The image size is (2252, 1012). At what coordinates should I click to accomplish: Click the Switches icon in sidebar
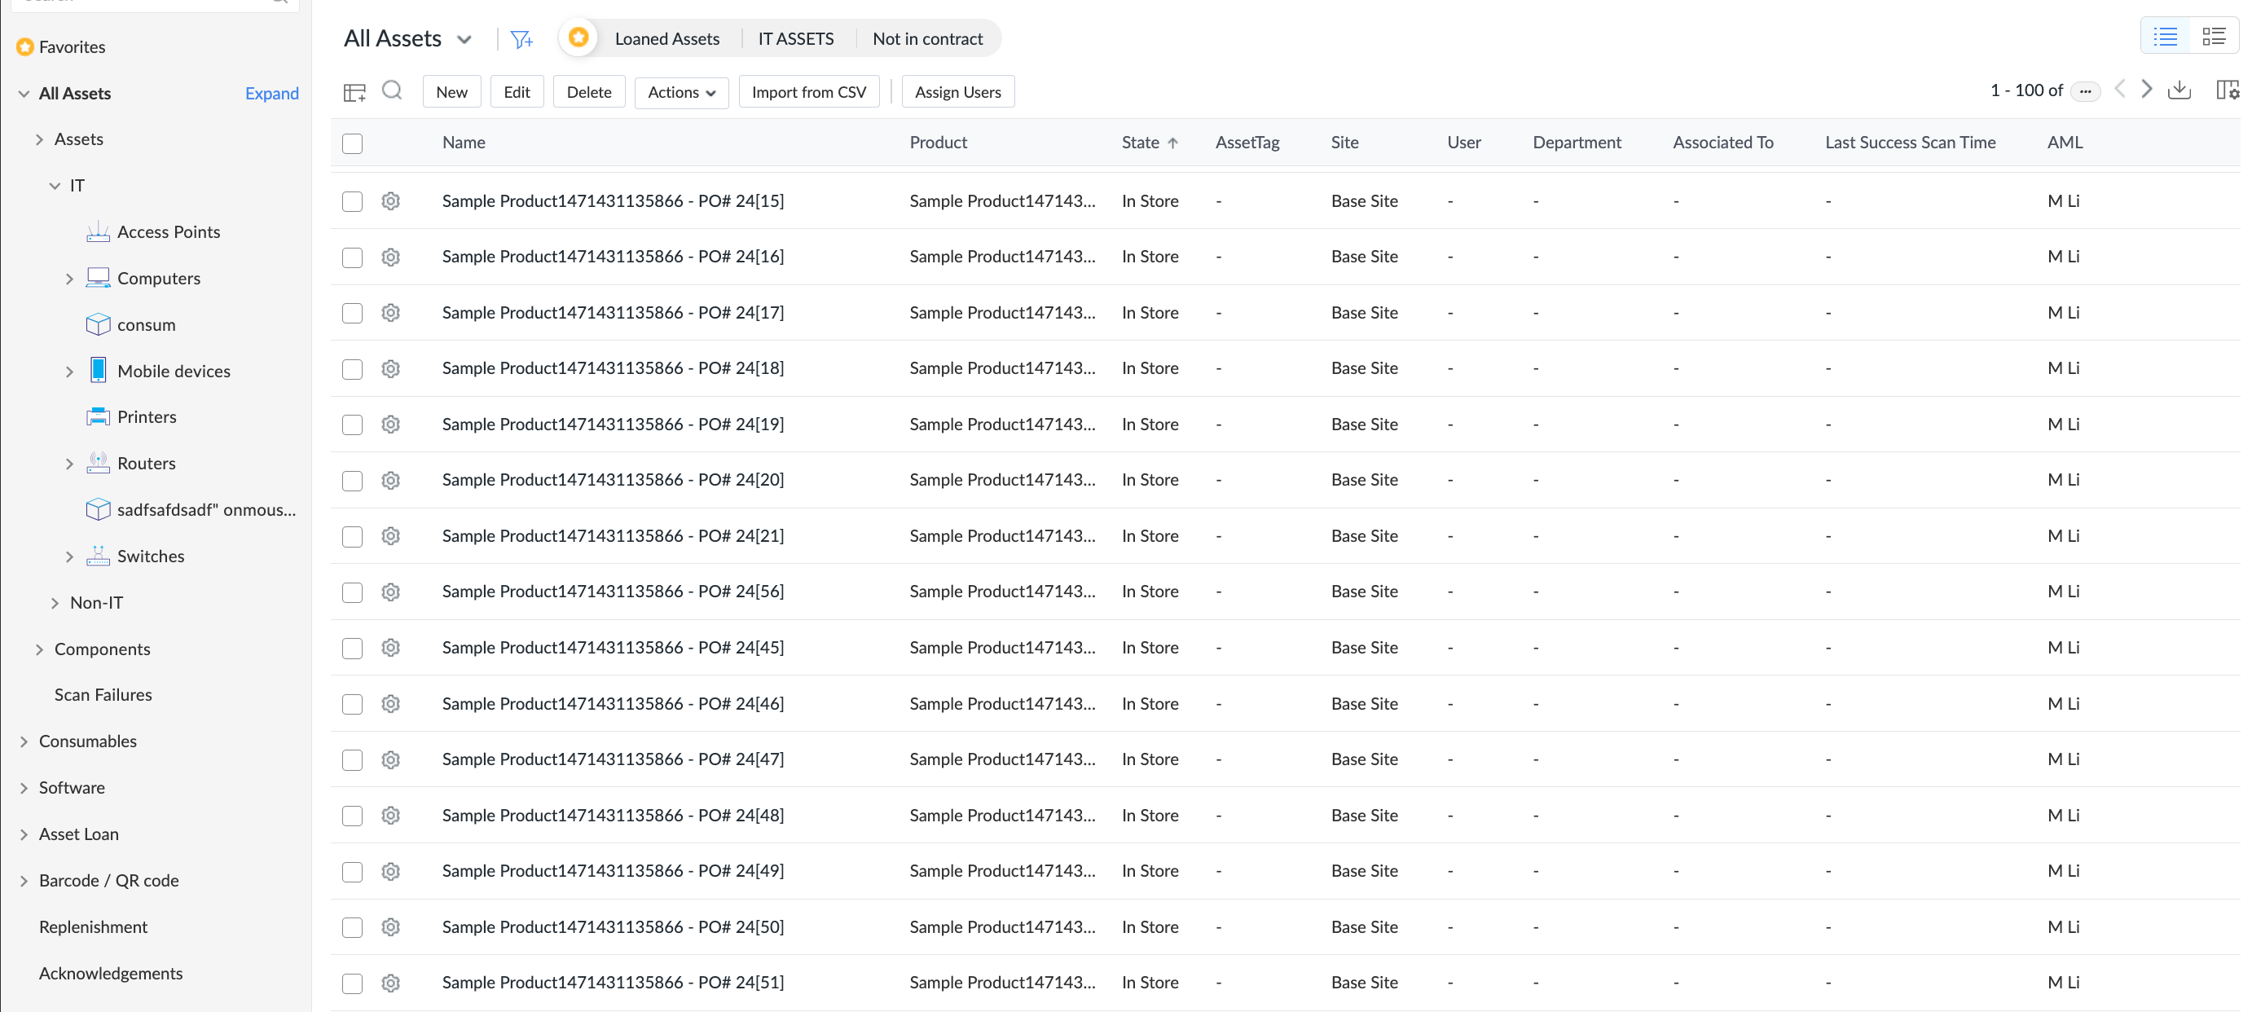click(98, 556)
